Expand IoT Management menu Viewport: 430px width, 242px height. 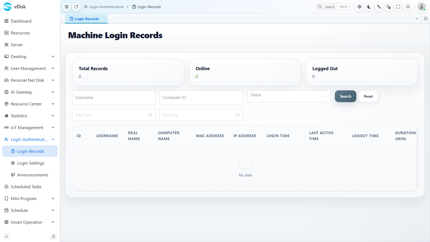click(30, 127)
